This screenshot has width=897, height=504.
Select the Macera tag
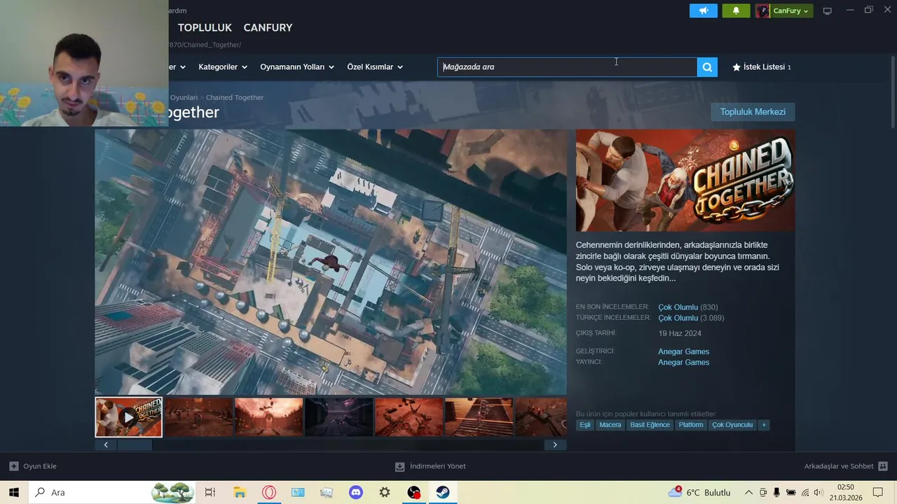pyautogui.click(x=610, y=425)
